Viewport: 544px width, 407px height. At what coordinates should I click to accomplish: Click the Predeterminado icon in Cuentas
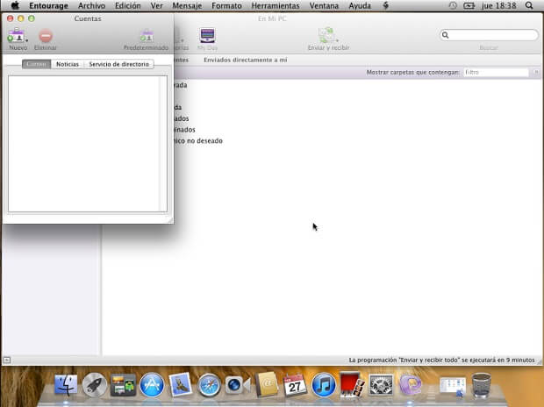147,36
